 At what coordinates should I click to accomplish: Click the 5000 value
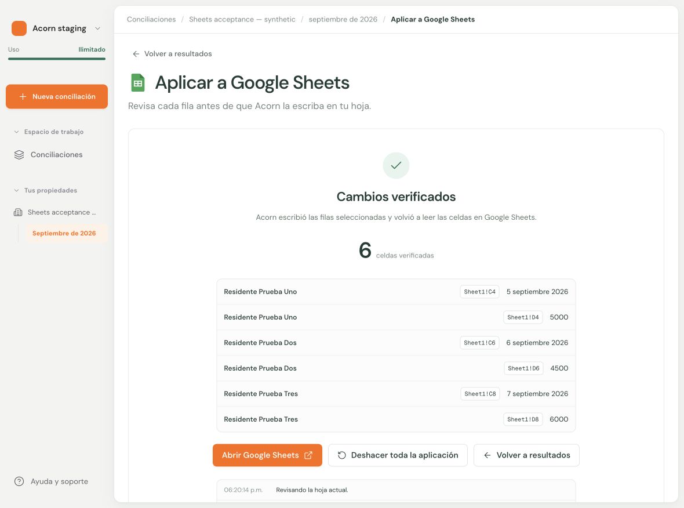[559, 317]
